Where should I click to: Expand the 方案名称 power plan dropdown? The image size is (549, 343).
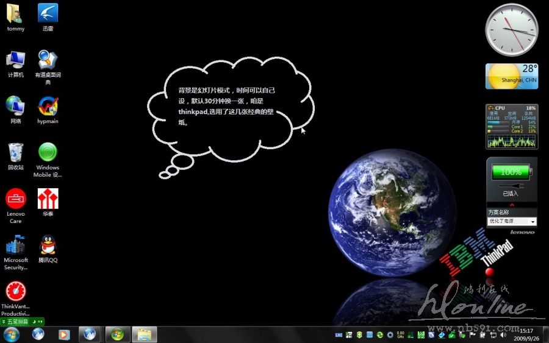[x=533, y=222]
